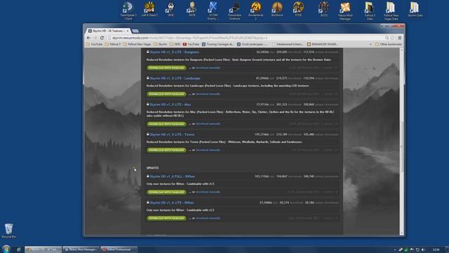Bookmark this page with the star icon
Screen dimensions: 449x253
tap(392, 38)
